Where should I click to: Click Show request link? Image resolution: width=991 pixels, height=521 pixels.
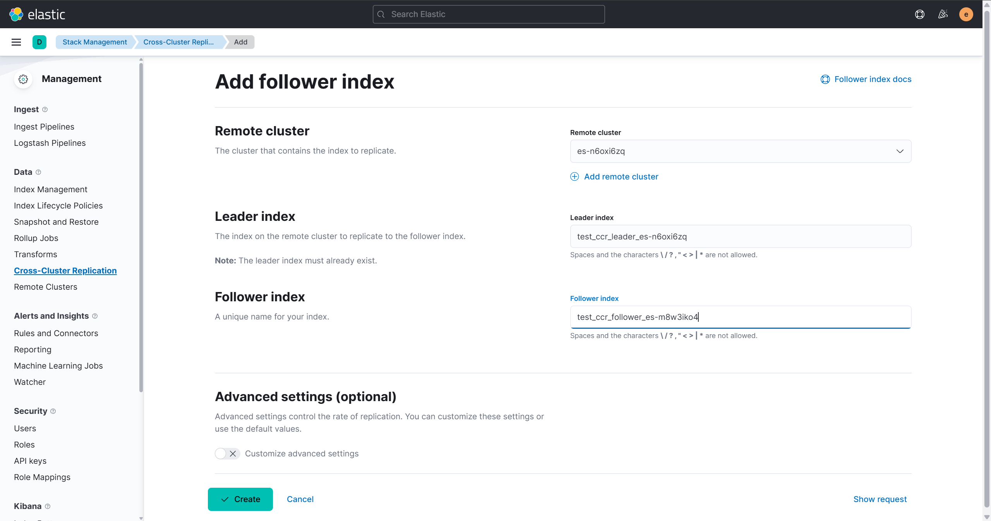[880, 499]
